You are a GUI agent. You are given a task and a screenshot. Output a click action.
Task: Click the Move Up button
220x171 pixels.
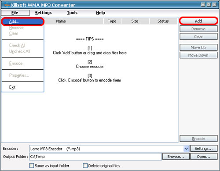coord(198,47)
